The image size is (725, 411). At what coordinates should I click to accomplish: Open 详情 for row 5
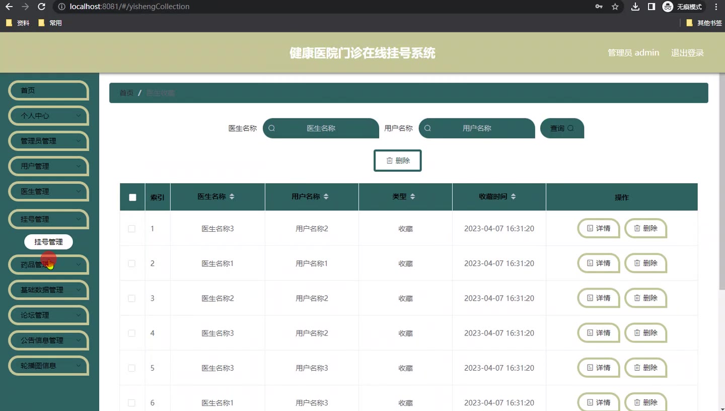599,368
